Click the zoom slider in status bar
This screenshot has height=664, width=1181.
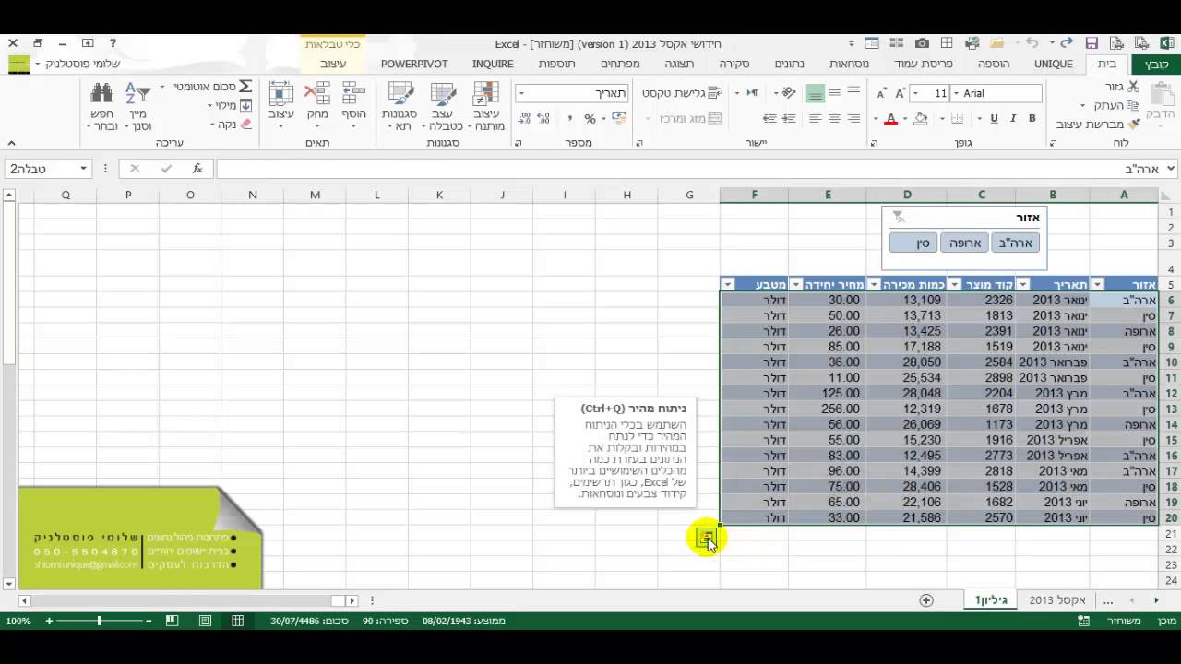[99, 622]
